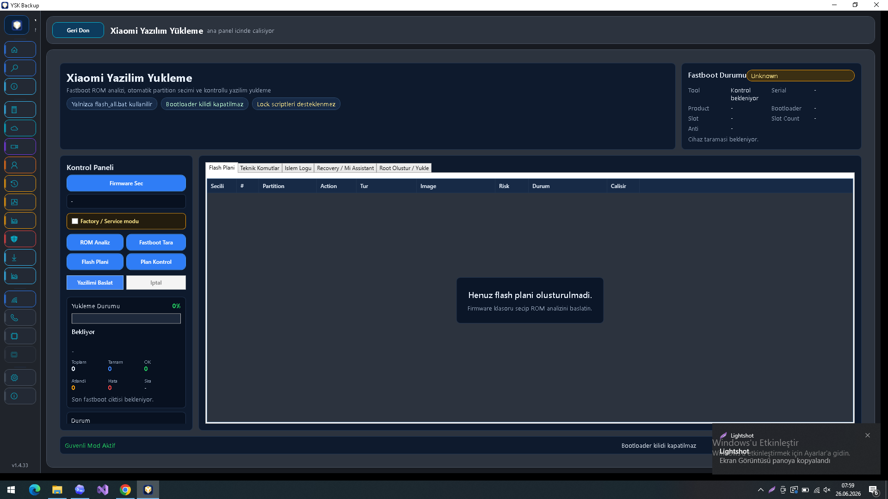The image size is (888, 499).
Task: Select the info icon beneath the magnifier
Action: pos(20,86)
